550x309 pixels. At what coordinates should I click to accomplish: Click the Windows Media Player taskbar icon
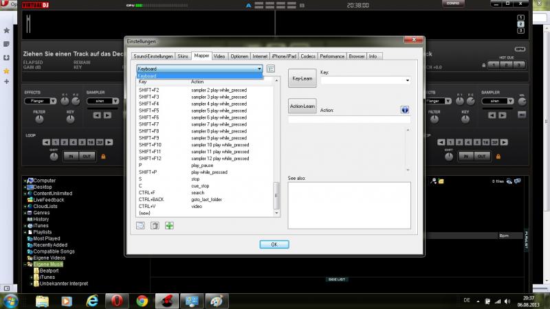pos(67,301)
